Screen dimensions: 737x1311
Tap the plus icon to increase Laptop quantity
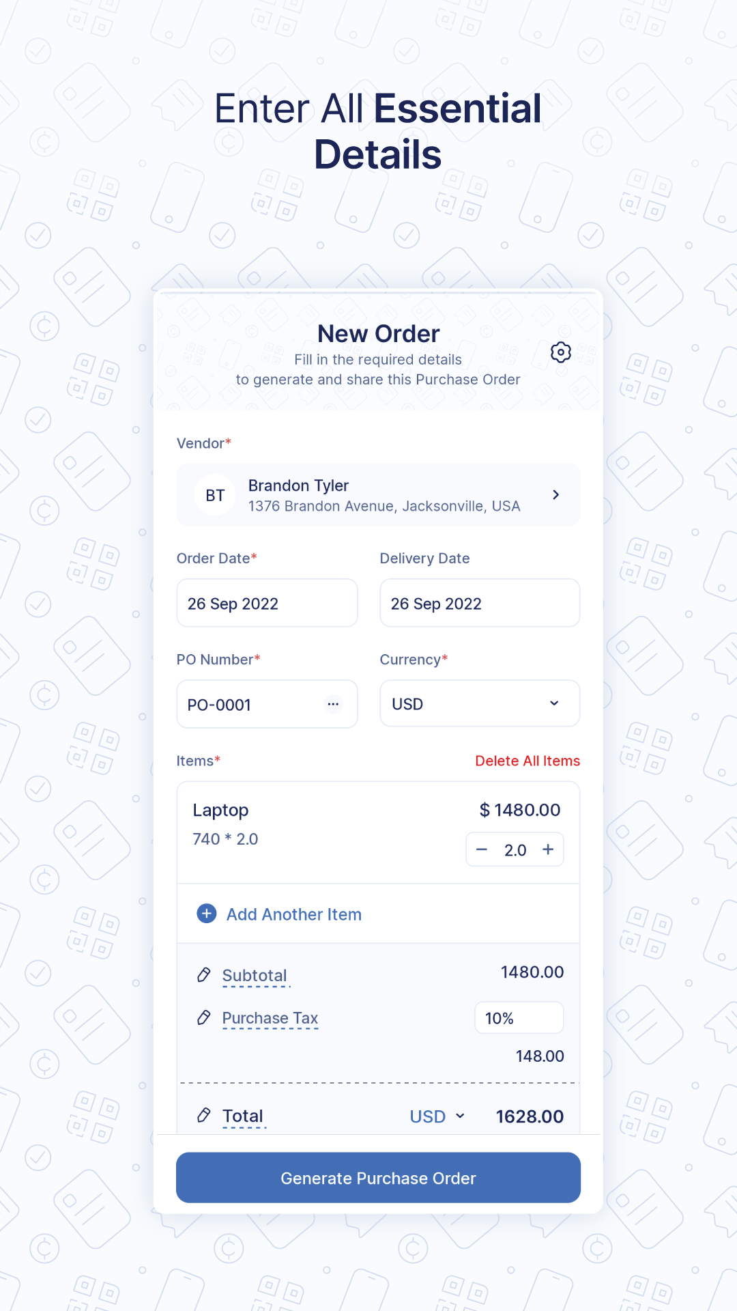click(547, 849)
